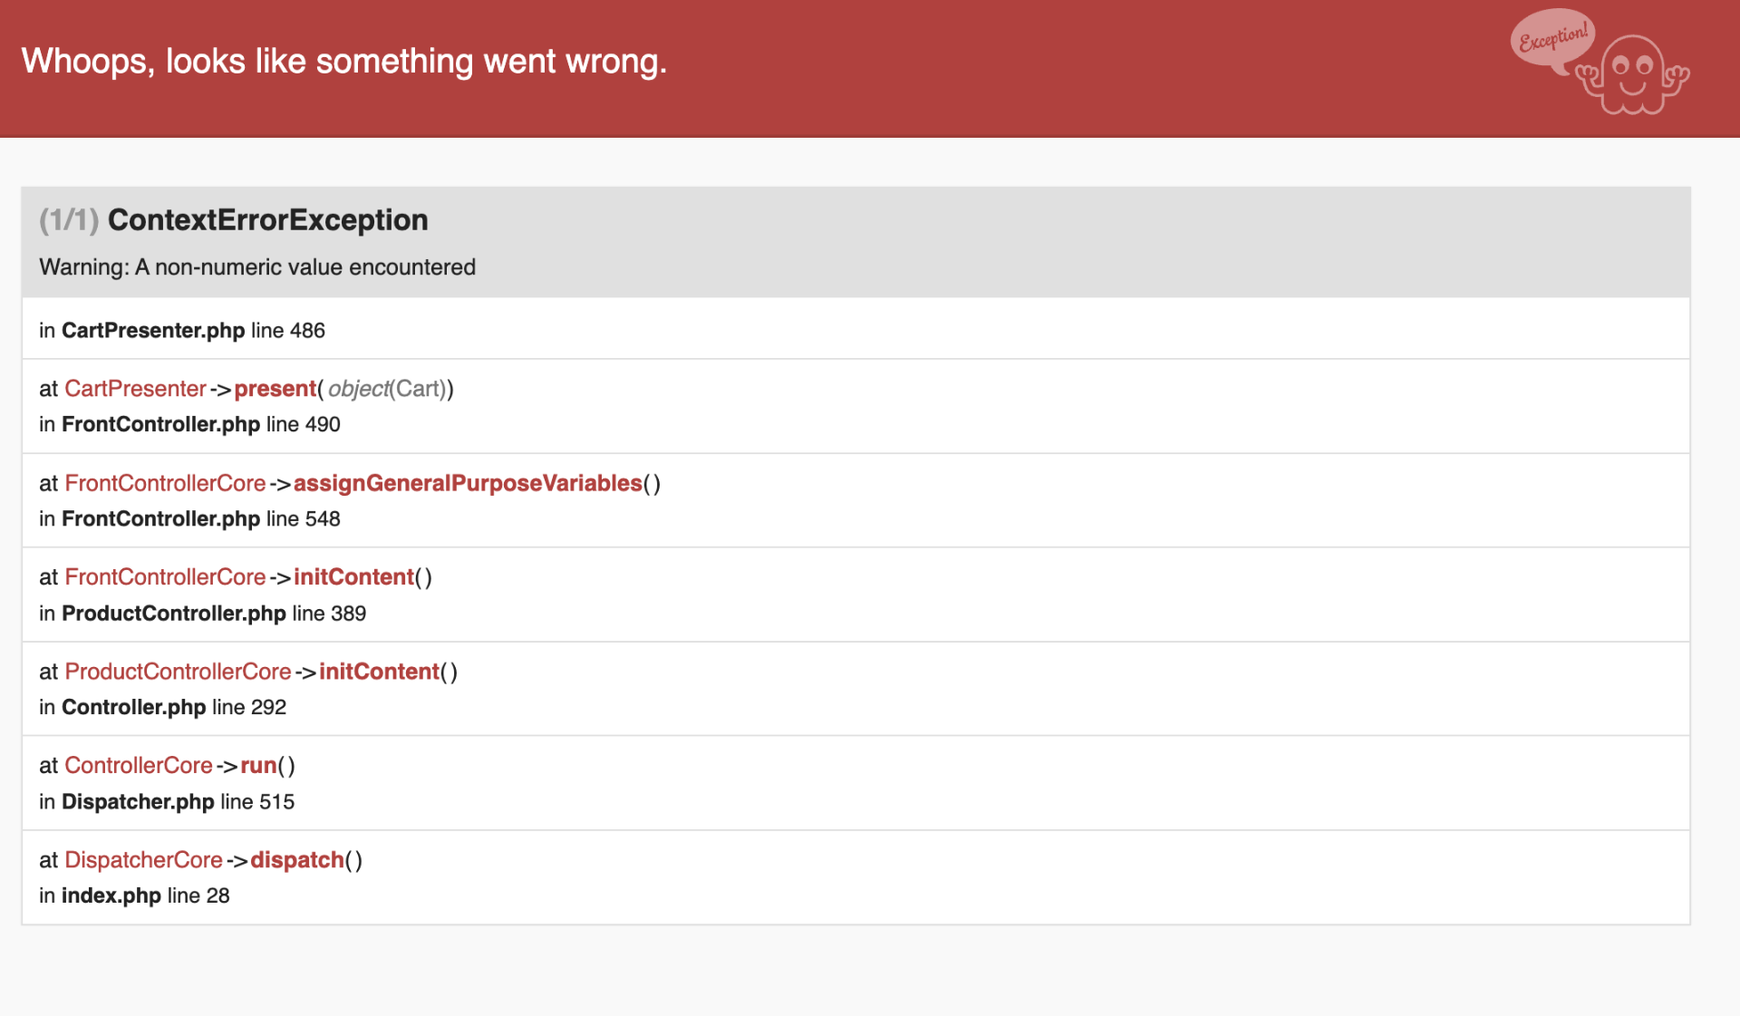Viewport: 1740px width, 1016px height.
Task: Click the present method name
Action: click(x=275, y=389)
